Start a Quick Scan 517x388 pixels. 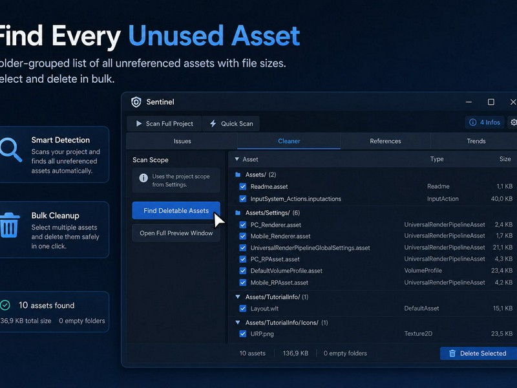point(231,124)
